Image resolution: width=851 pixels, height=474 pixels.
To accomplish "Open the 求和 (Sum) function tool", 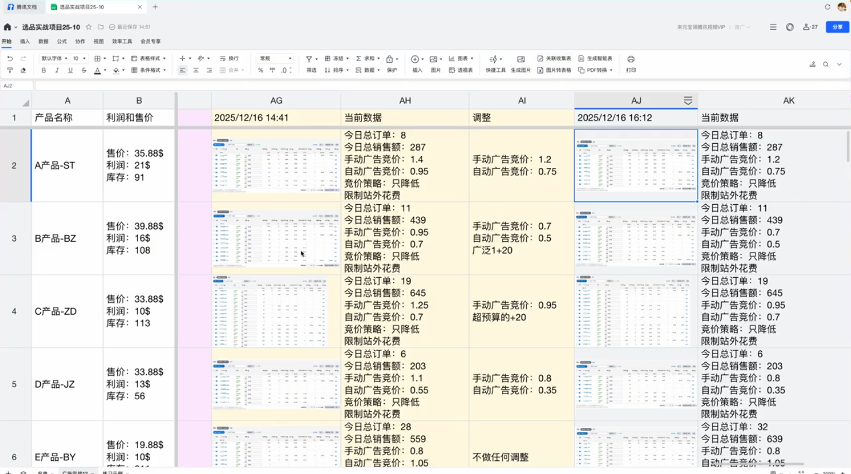I will pyautogui.click(x=366, y=59).
